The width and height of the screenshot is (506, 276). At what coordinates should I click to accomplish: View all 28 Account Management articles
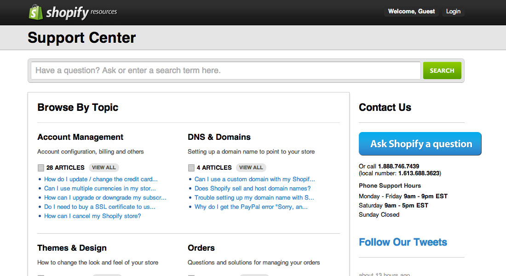click(104, 167)
